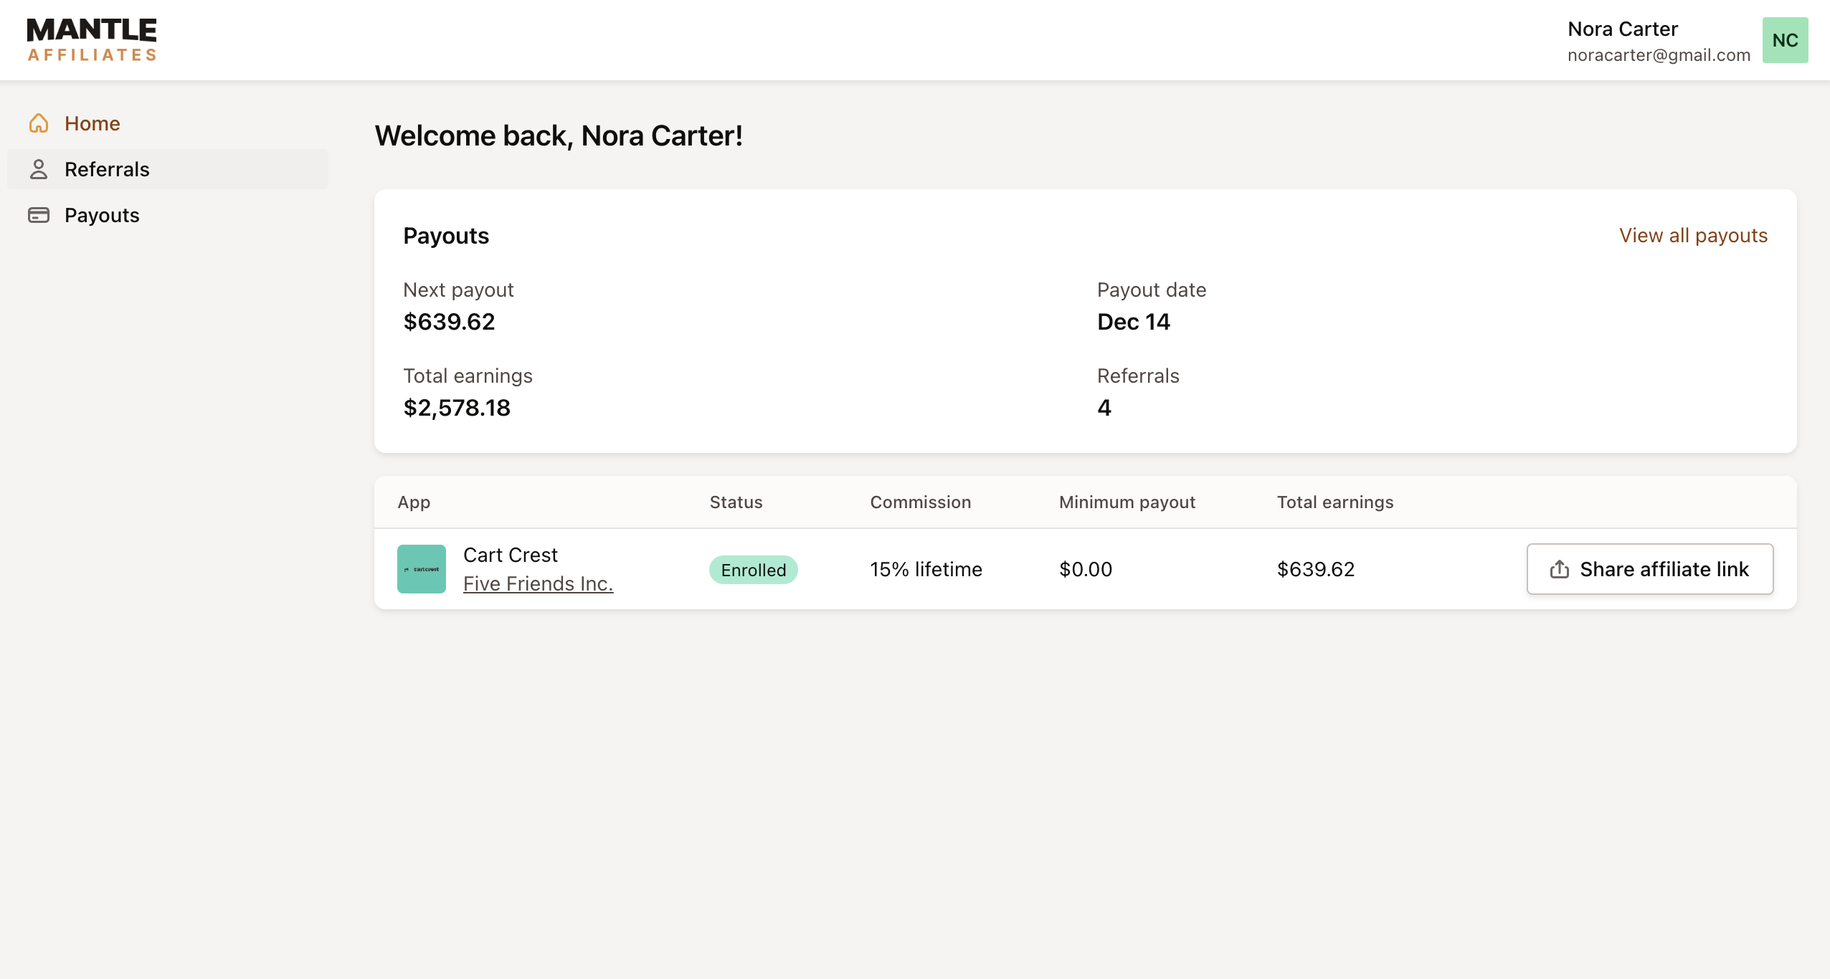Click the Nora Carter account name
The width and height of the screenshot is (1830, 979).
pos(1622,29)
